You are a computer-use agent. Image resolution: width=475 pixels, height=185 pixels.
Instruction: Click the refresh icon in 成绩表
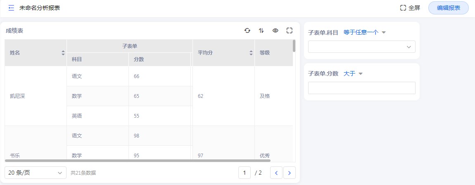point(247,31)
